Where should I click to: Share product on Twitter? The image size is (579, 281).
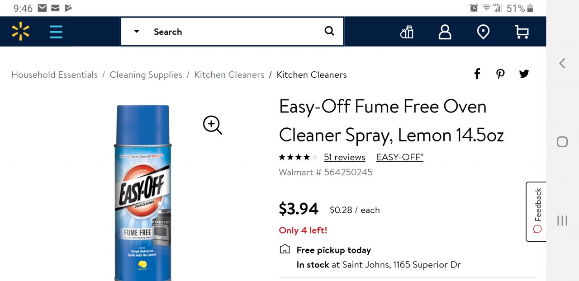tap(524, 74)
